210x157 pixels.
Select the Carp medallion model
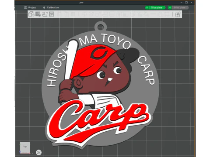pos(100,86)
